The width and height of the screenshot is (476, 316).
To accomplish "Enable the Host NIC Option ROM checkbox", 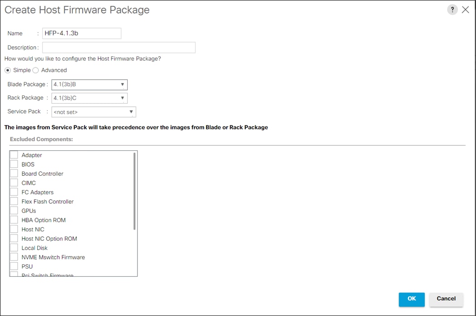I will 14,238.
